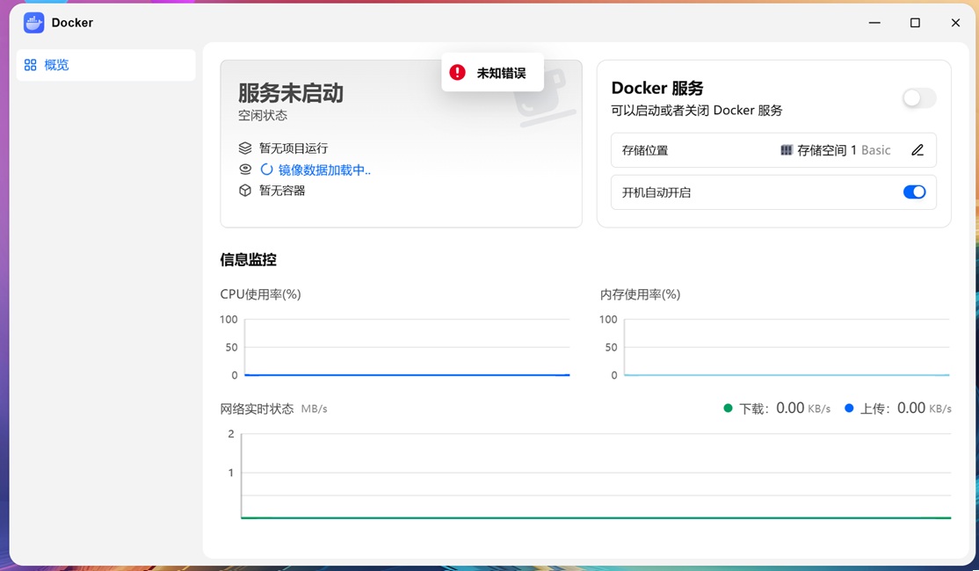Click the Docker whale app icon
979x571 pixels.
click(33, 23)
